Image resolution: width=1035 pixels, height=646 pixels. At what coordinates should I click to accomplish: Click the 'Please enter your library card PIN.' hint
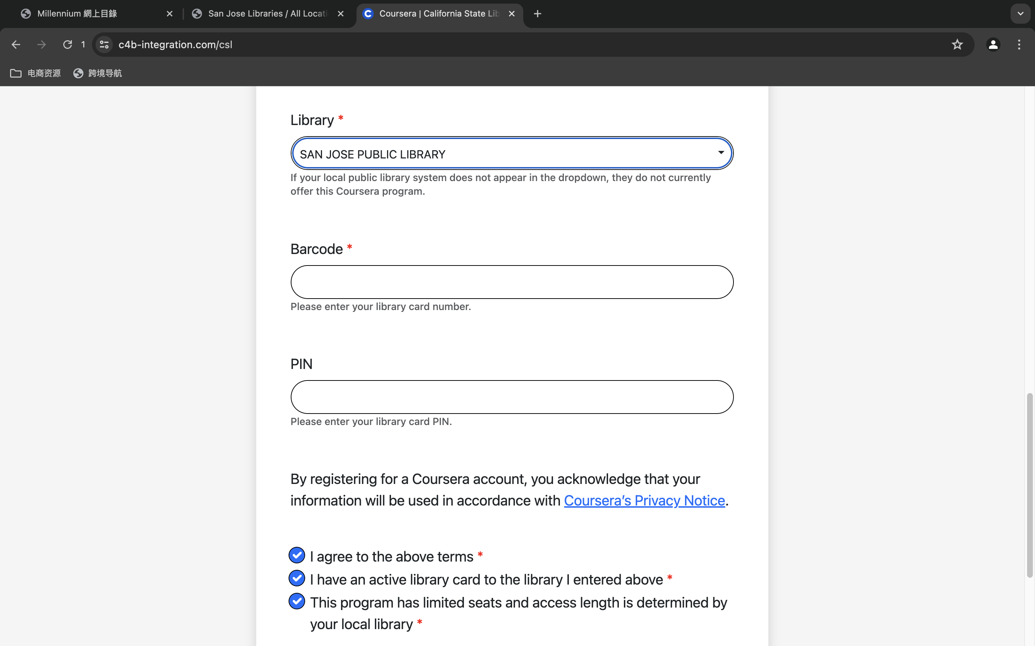tap(371, 421)
